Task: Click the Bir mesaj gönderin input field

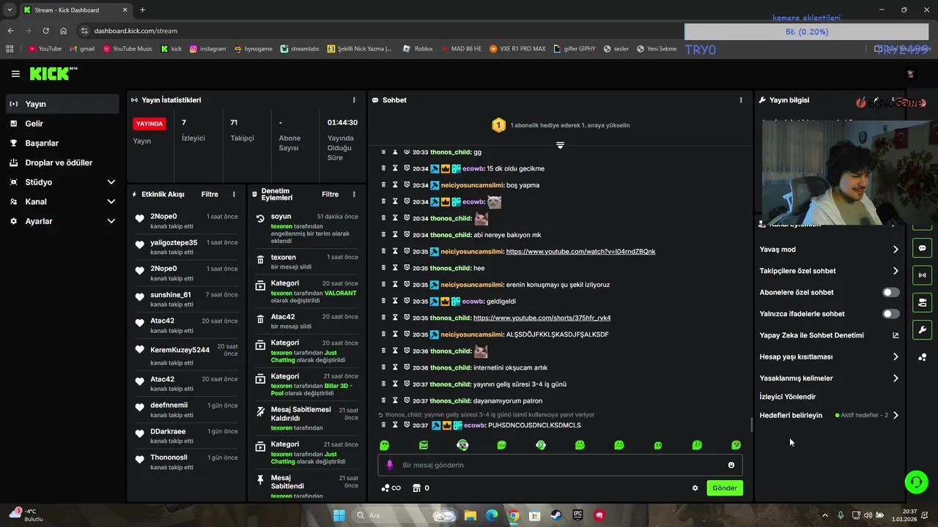Action: point(560,465)
